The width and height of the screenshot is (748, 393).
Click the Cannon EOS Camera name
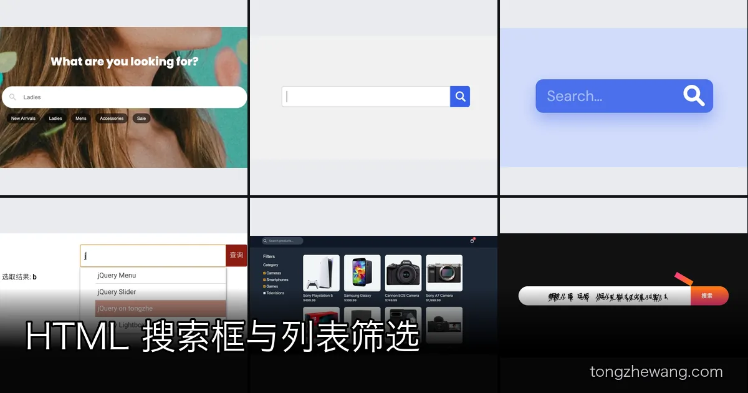402,296
